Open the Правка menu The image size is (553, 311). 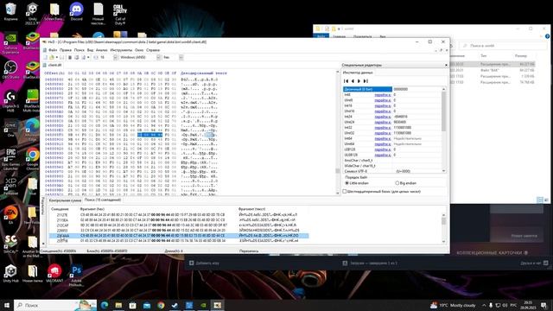pyautogui.click(x=66, y=50)
